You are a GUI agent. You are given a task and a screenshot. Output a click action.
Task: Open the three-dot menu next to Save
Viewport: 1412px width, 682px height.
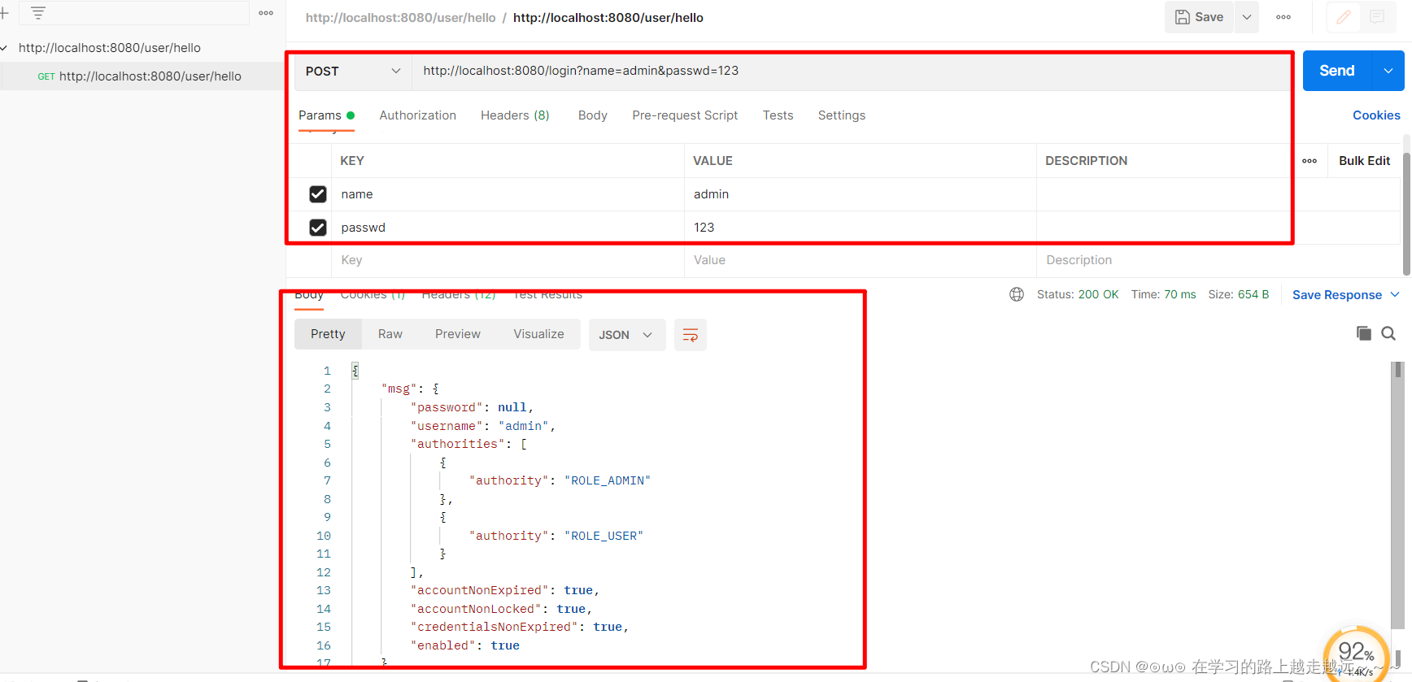pos(1283,17)
